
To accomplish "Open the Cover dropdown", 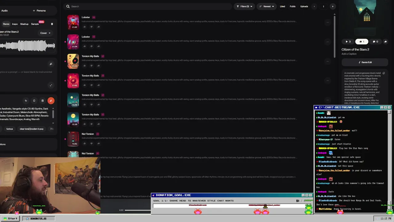I will point(45,33).
